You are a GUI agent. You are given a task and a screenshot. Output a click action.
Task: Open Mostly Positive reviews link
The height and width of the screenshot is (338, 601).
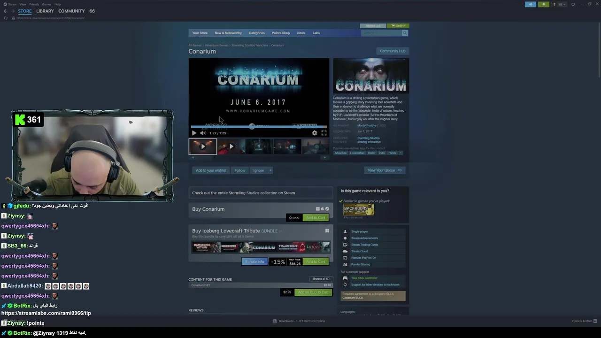[x=366, y=125]
